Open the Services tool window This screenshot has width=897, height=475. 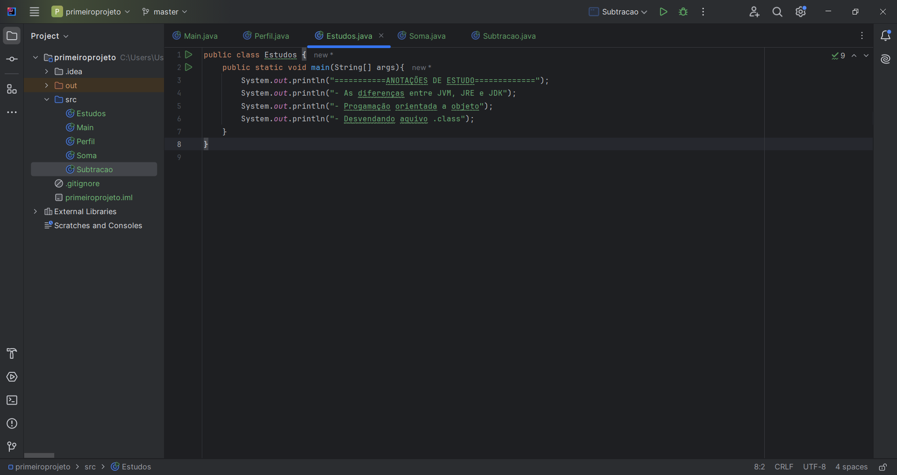tap(12, 377)
